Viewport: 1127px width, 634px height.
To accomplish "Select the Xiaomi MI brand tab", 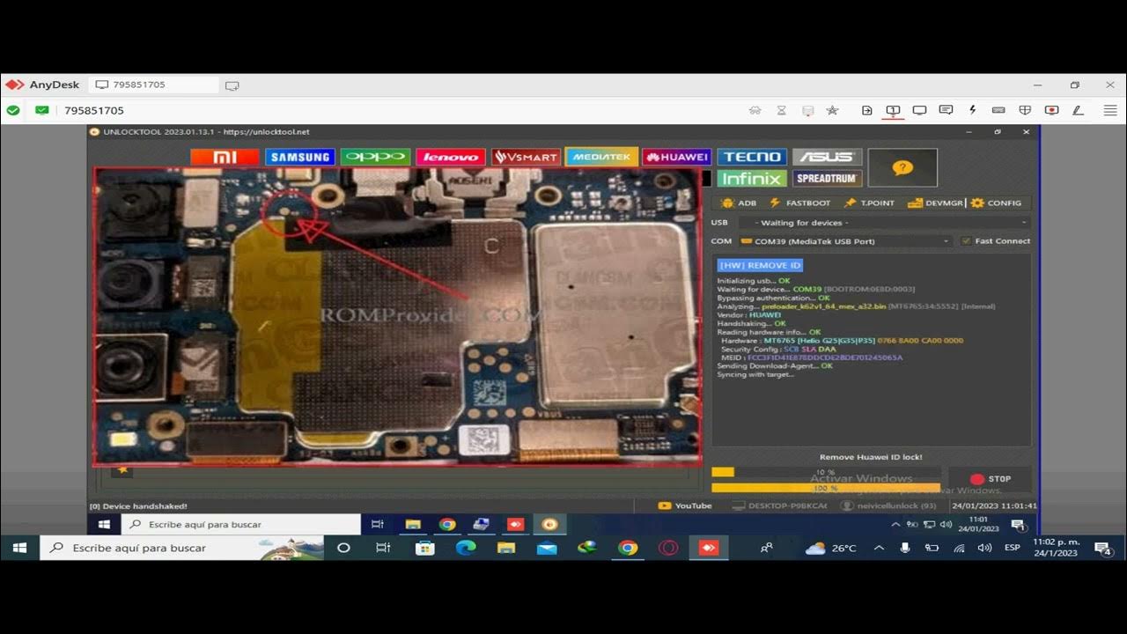I will (225, 157).
